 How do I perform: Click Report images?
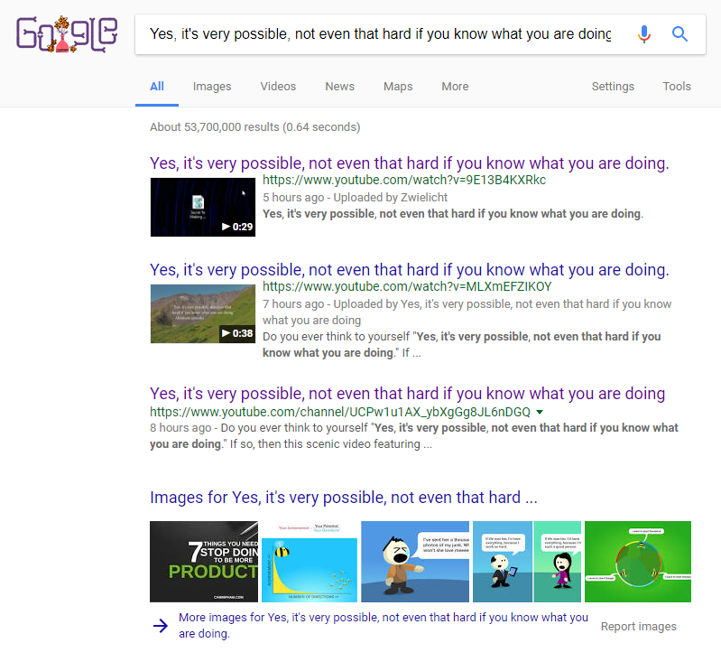pyautogui.click(x=638, y=627)
